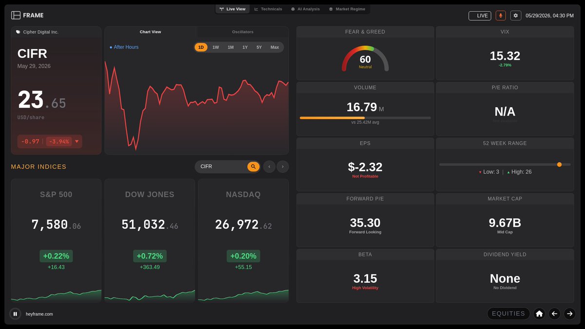
Task: Open the AI Analysis tab
Action: pyautogui.click(x=305, y=9)
